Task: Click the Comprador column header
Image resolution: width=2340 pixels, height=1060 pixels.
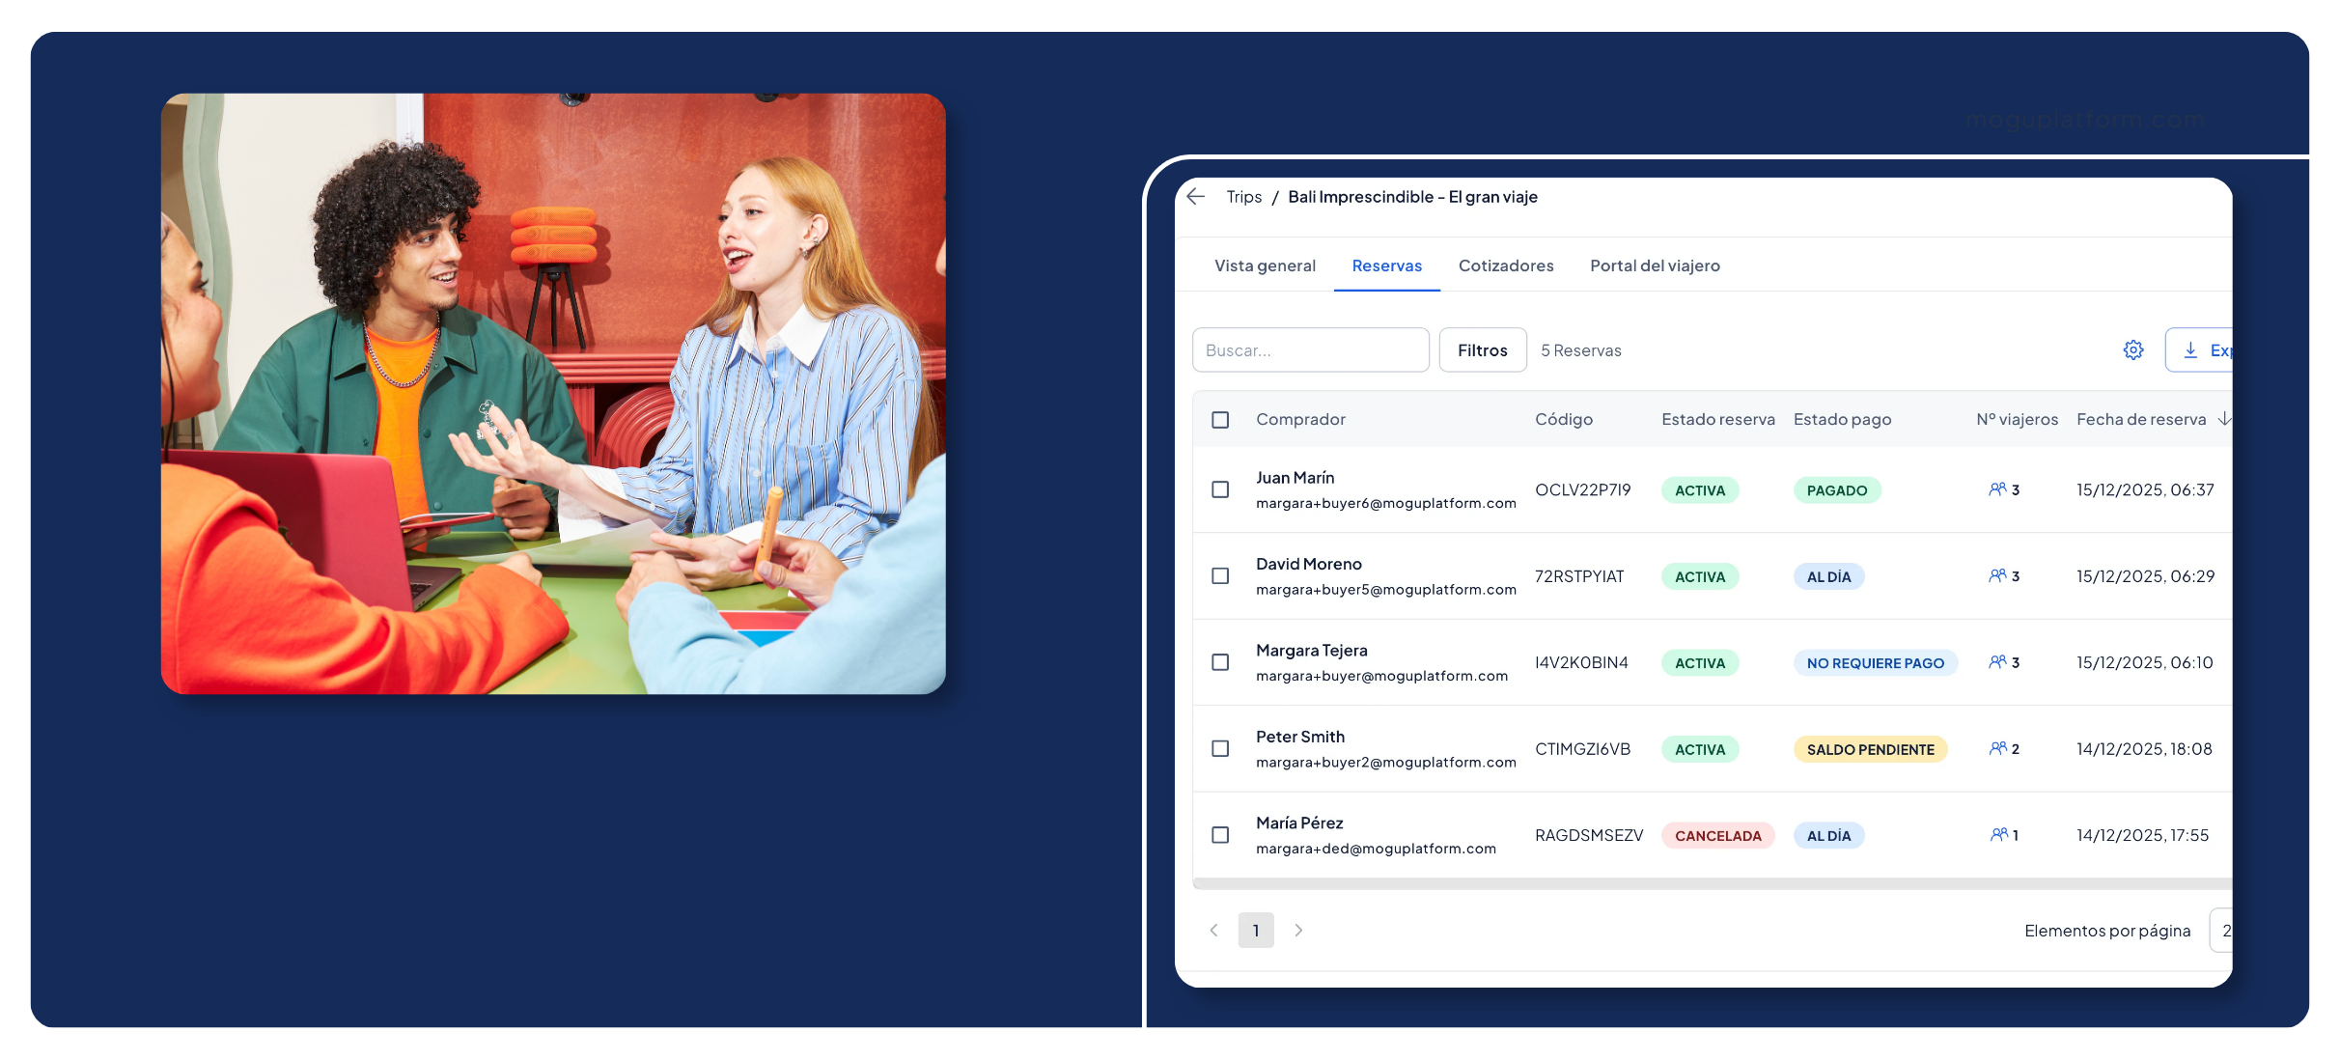Action: point(1300,419)
